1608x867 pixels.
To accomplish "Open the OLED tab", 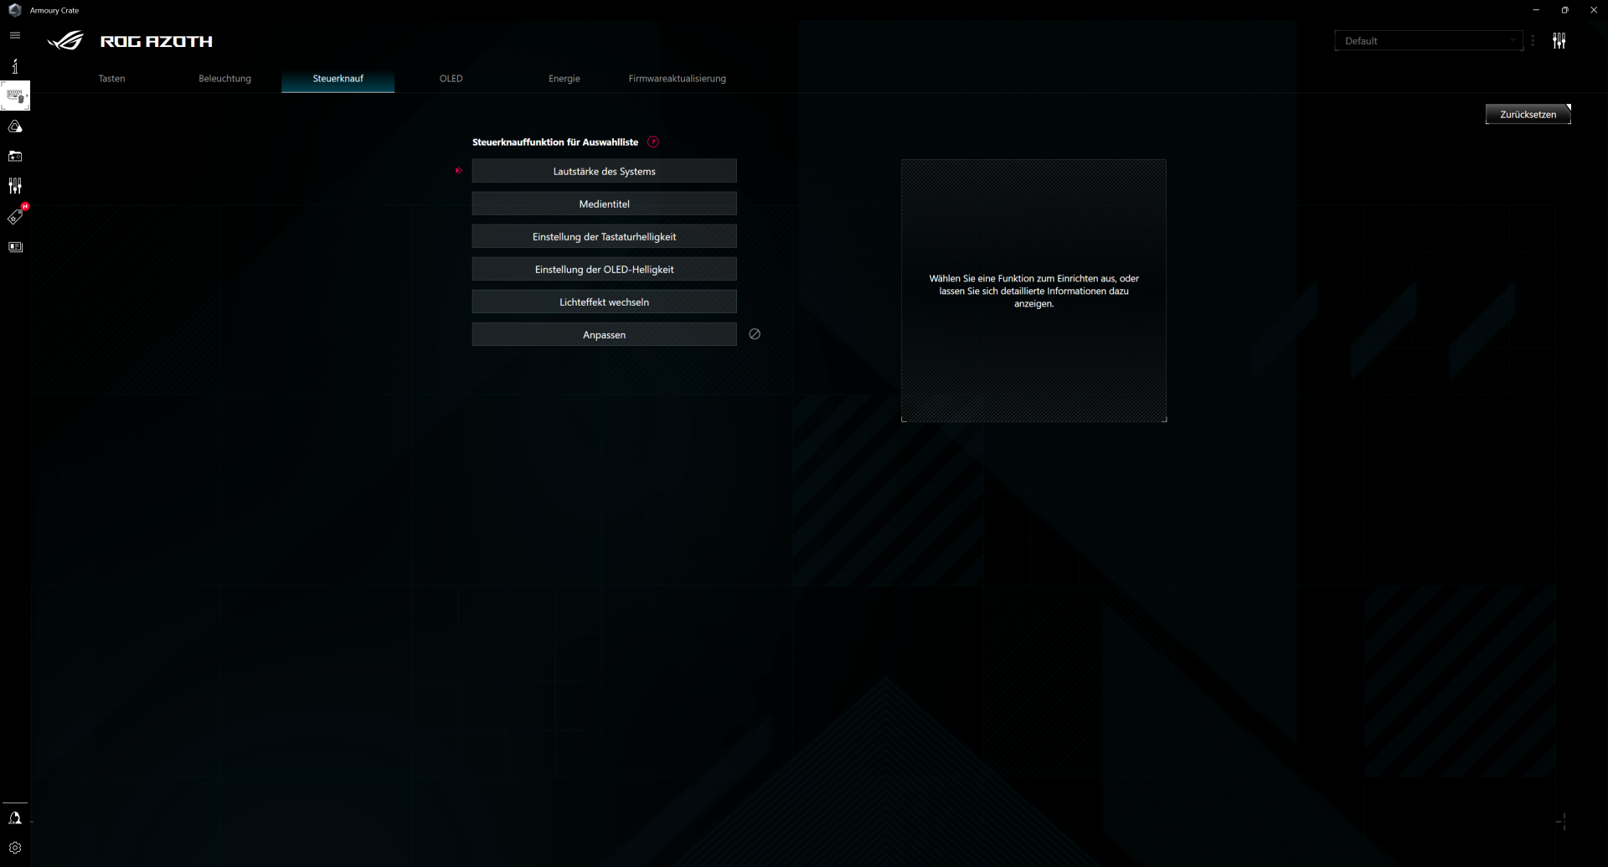I will (451, 79).
